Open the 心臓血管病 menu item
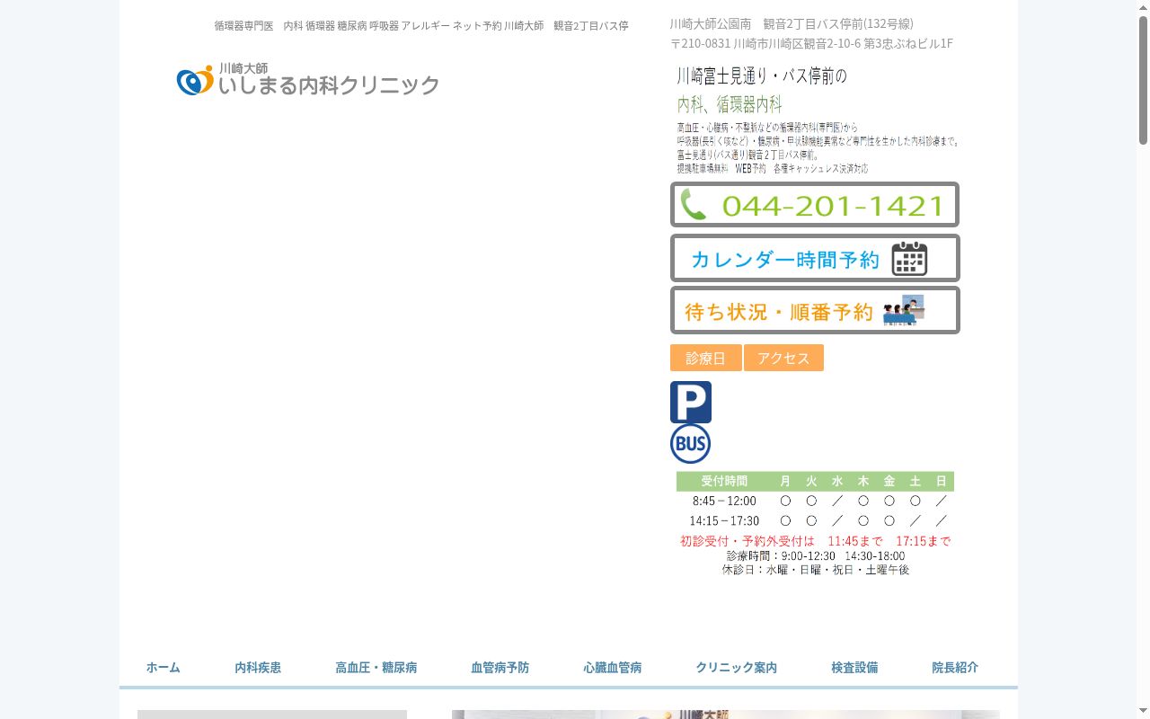Screen dimensions: 1150x719 [x=613, y=667]
